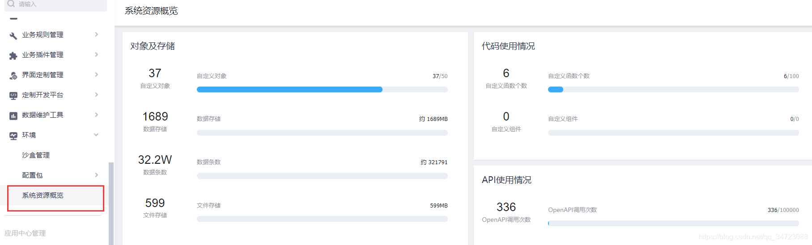Click the 自定义对象 progress bar
The height and width of the screenshot is (245, 812).
322,89
